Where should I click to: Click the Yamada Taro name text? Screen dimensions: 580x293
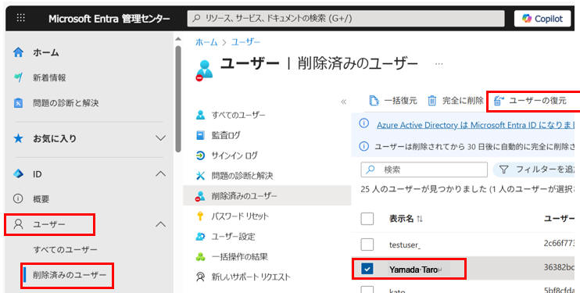click(x=414, y=270)
